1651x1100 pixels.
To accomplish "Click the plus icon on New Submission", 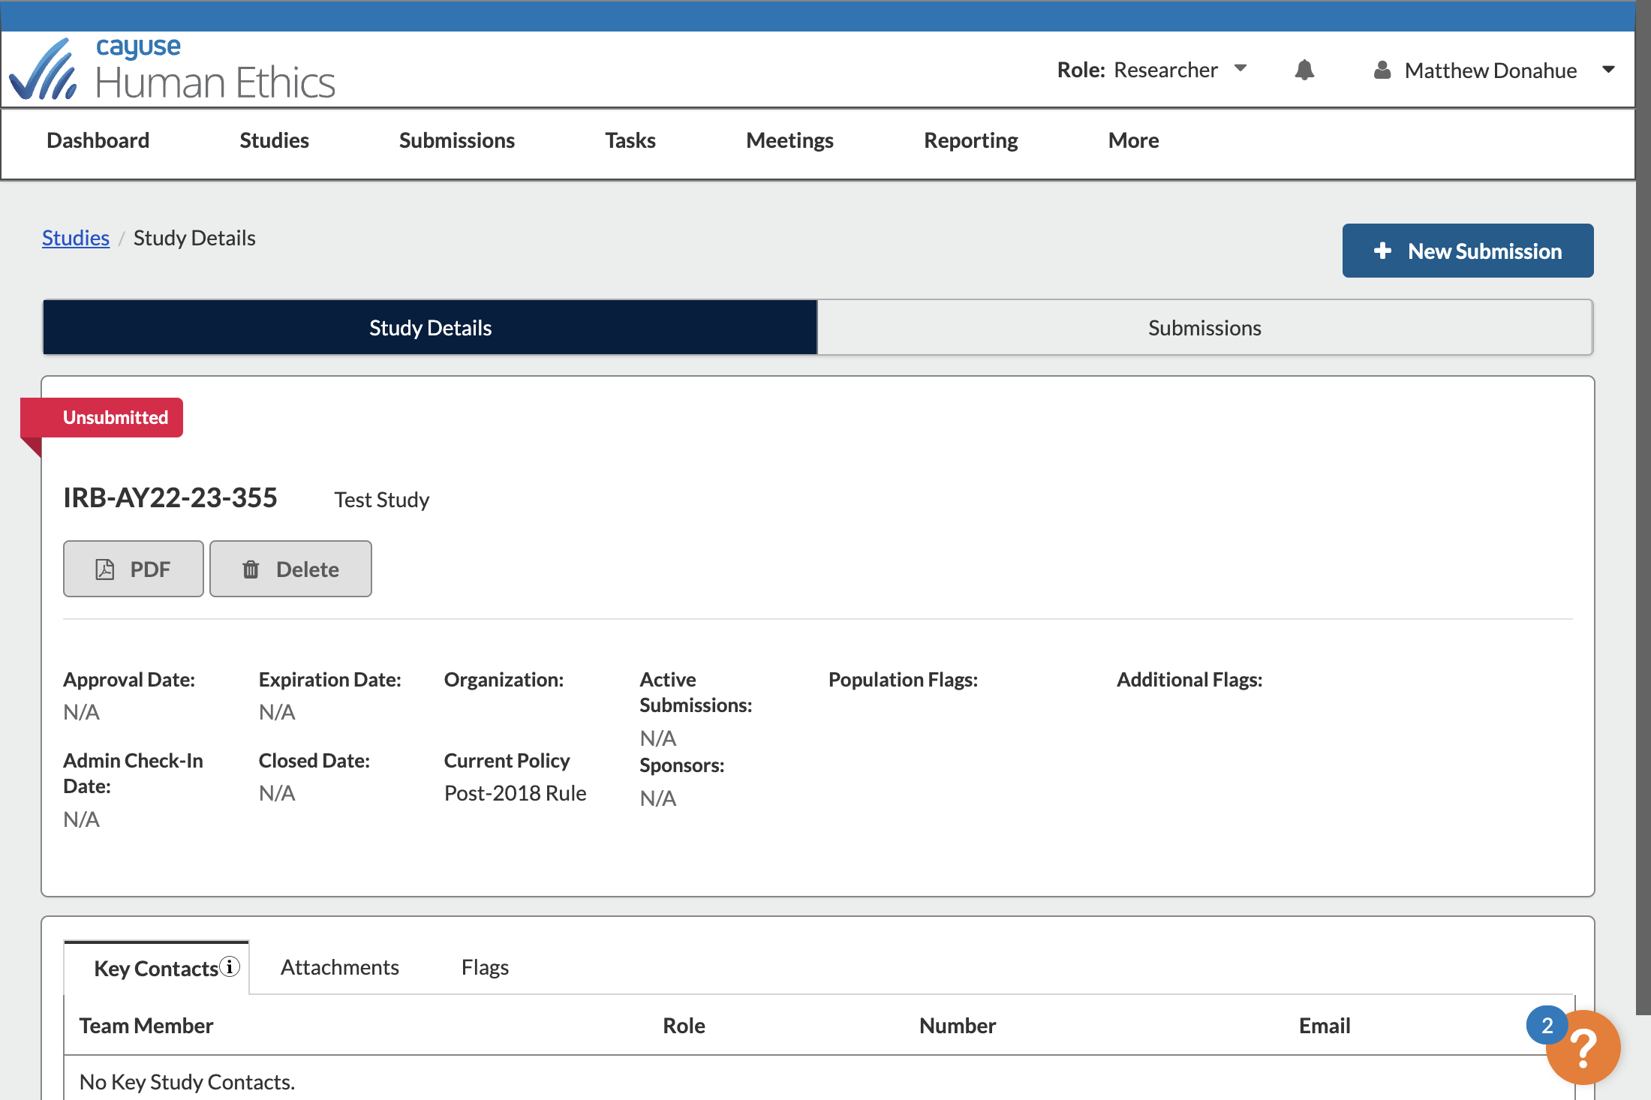I will click(1382, 251).
